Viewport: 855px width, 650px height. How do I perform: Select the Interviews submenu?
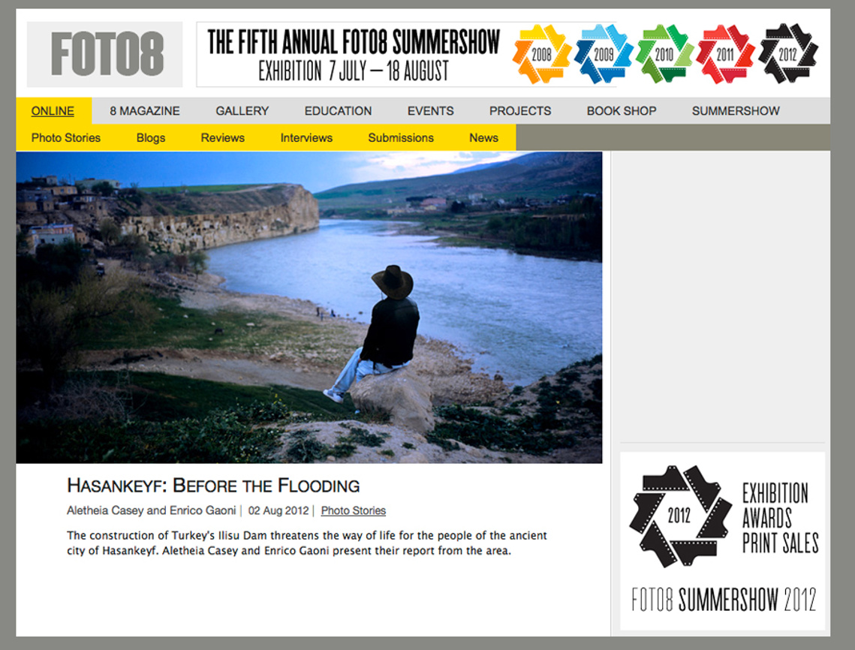click(x=306, y=137)
